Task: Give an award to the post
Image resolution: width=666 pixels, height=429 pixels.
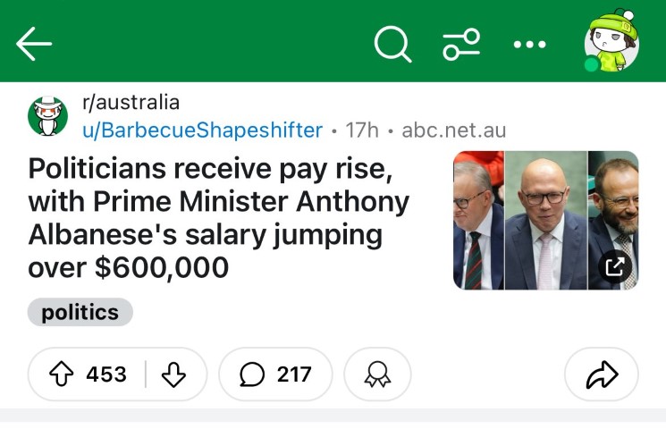Action: [377, 374]
